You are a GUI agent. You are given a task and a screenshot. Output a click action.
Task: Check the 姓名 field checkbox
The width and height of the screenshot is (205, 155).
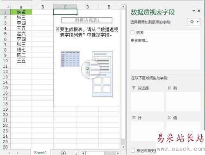tap(132, 32)
